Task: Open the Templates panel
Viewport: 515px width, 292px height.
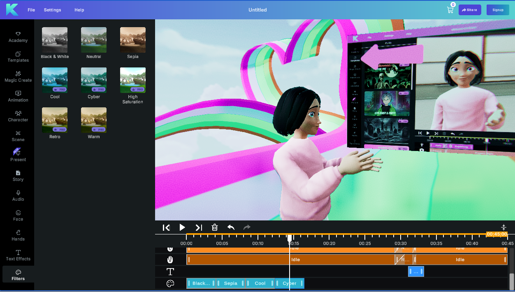Action: click(x=18, y=57)
